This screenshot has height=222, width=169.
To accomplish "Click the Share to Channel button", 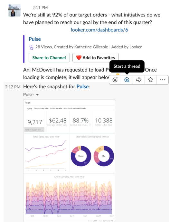I will tap(49, 58).
